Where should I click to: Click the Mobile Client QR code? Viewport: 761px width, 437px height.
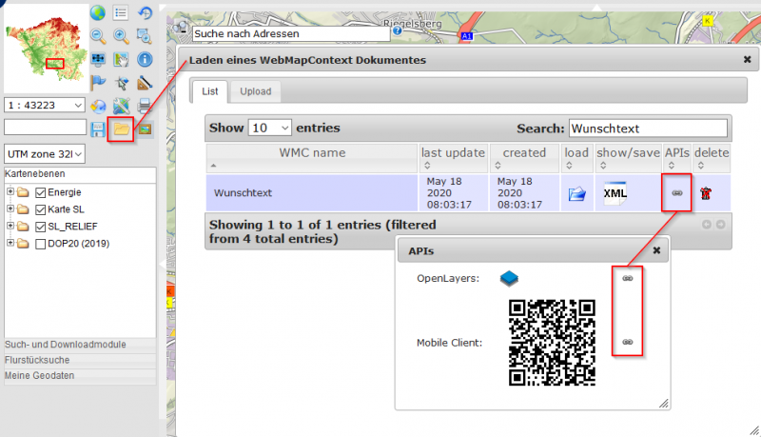click(x=552, y=343)
